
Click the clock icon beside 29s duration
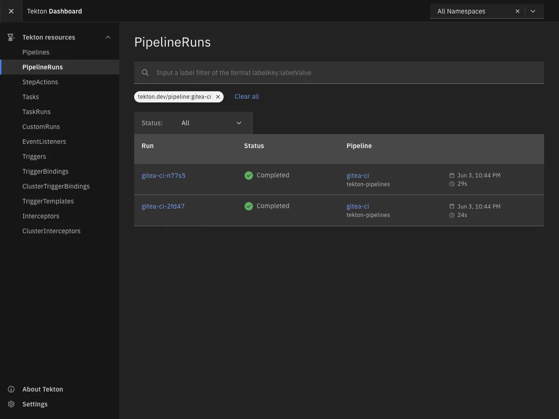pyautogui.click(x=452, y=184)
